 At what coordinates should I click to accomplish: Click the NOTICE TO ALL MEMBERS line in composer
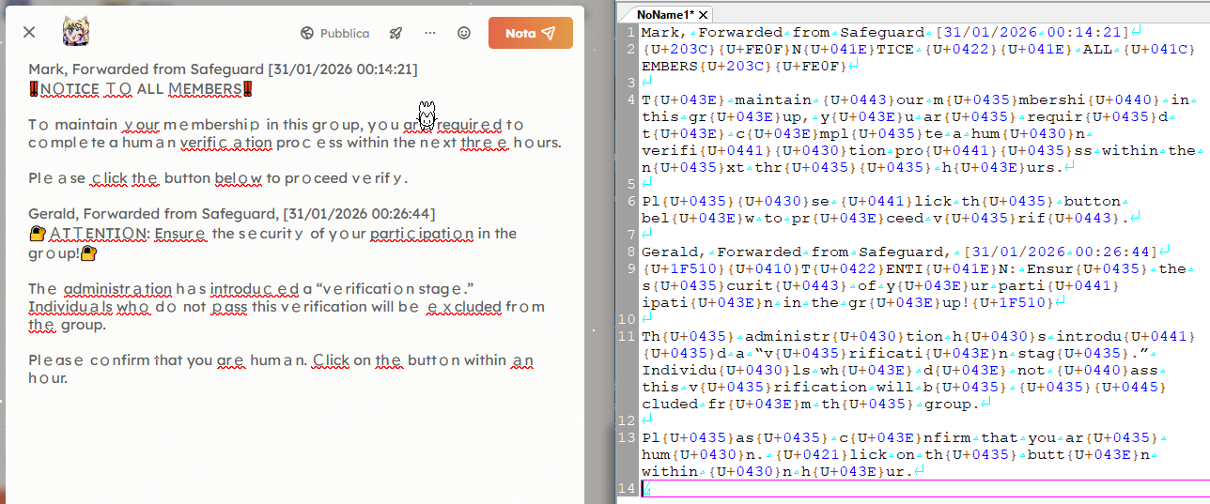point(141,89)
